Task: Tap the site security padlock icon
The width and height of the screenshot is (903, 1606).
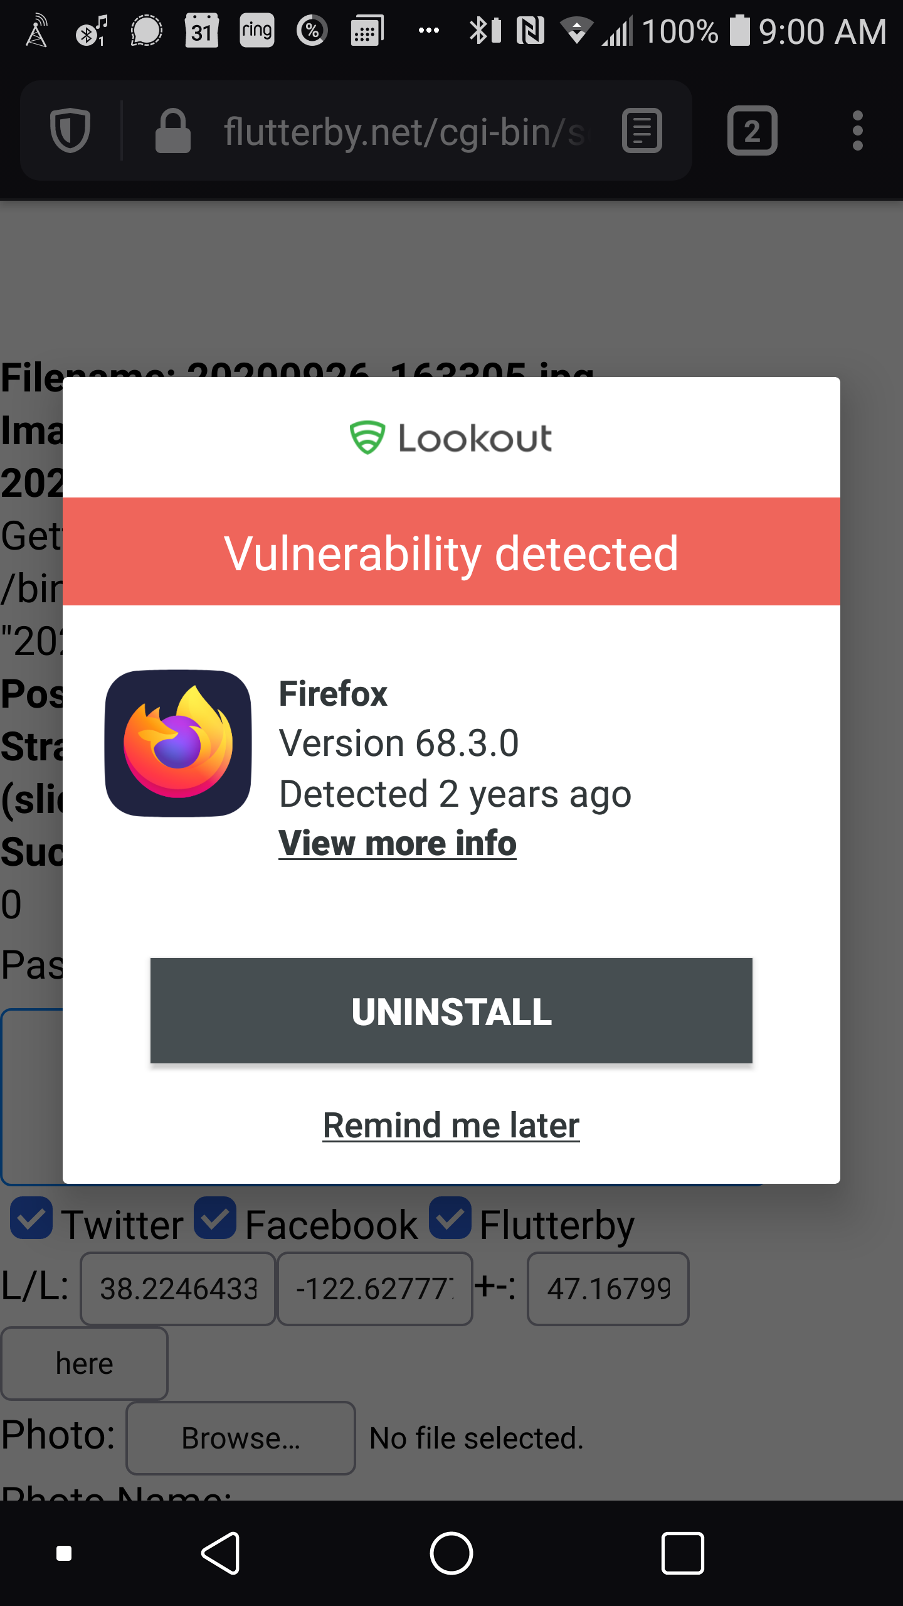Action: click(172, 130)
